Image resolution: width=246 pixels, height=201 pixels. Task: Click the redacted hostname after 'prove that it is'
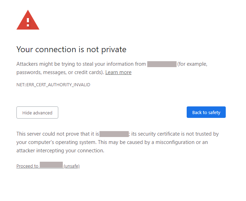[114, 134]
